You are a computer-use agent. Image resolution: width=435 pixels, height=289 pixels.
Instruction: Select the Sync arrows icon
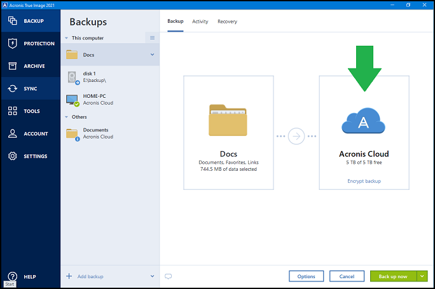click(12, 89)
